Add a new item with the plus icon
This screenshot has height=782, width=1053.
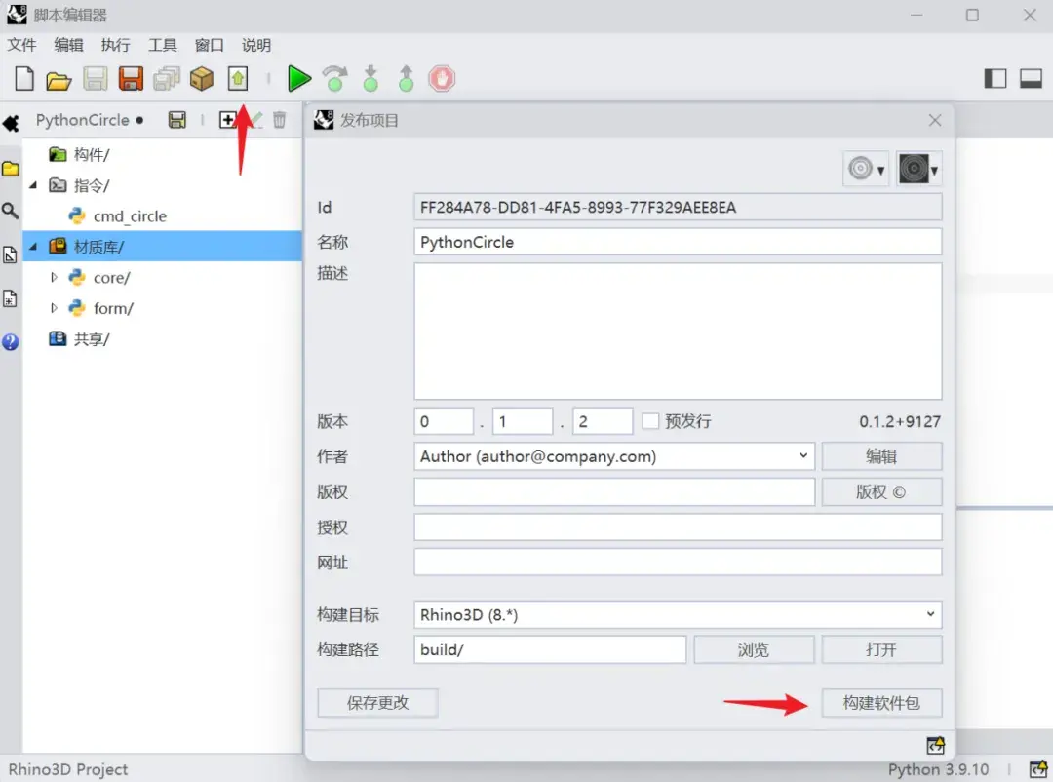coord(226,119)
